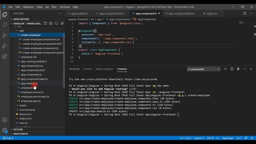Screen dimensions: 256x144
Task: Split the editor to the right
Action: [244, 13]
